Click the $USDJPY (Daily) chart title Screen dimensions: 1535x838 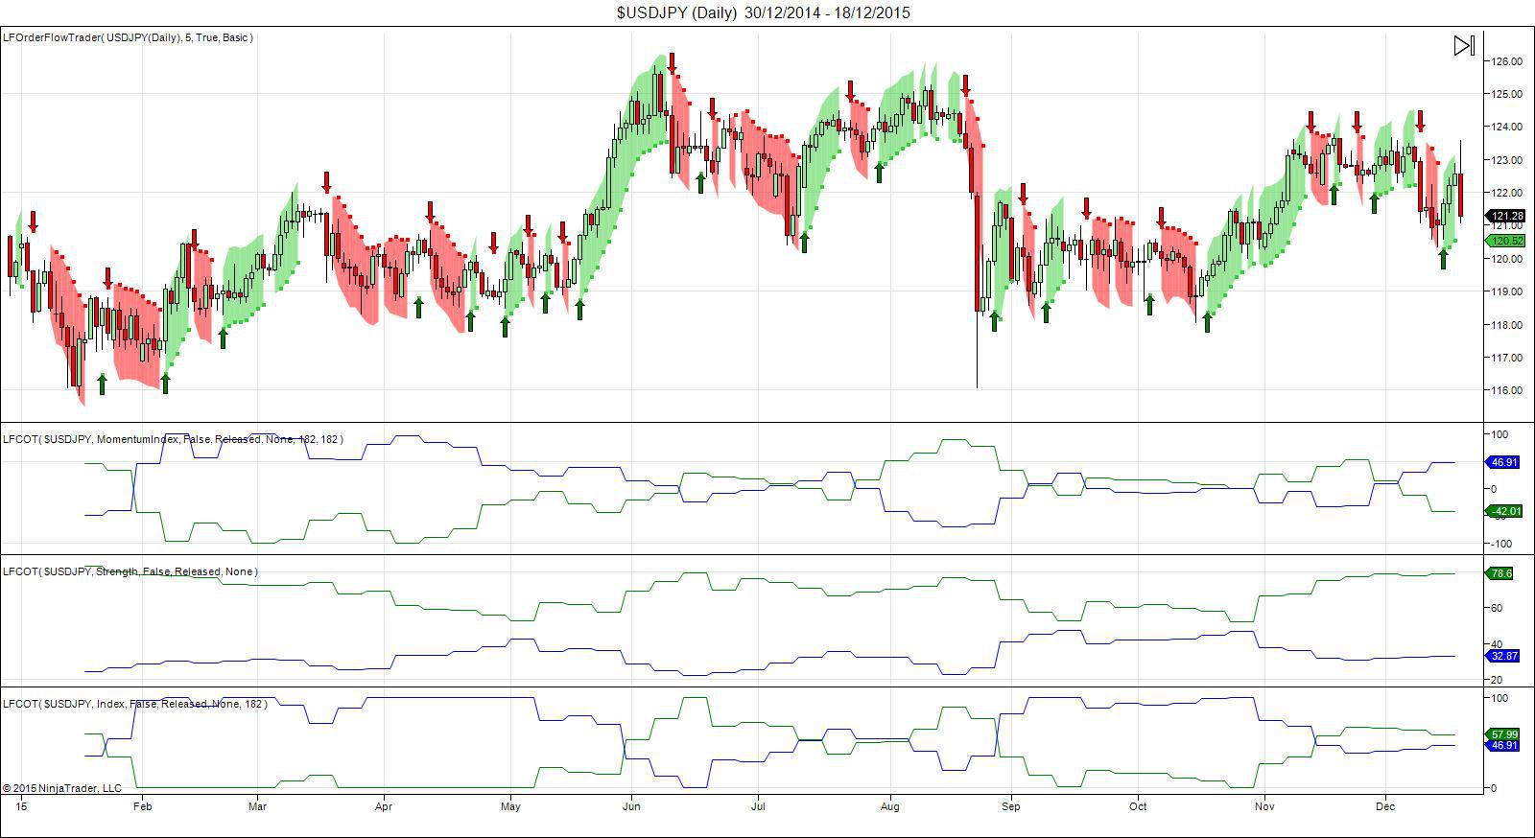click(x=764, y=12)
